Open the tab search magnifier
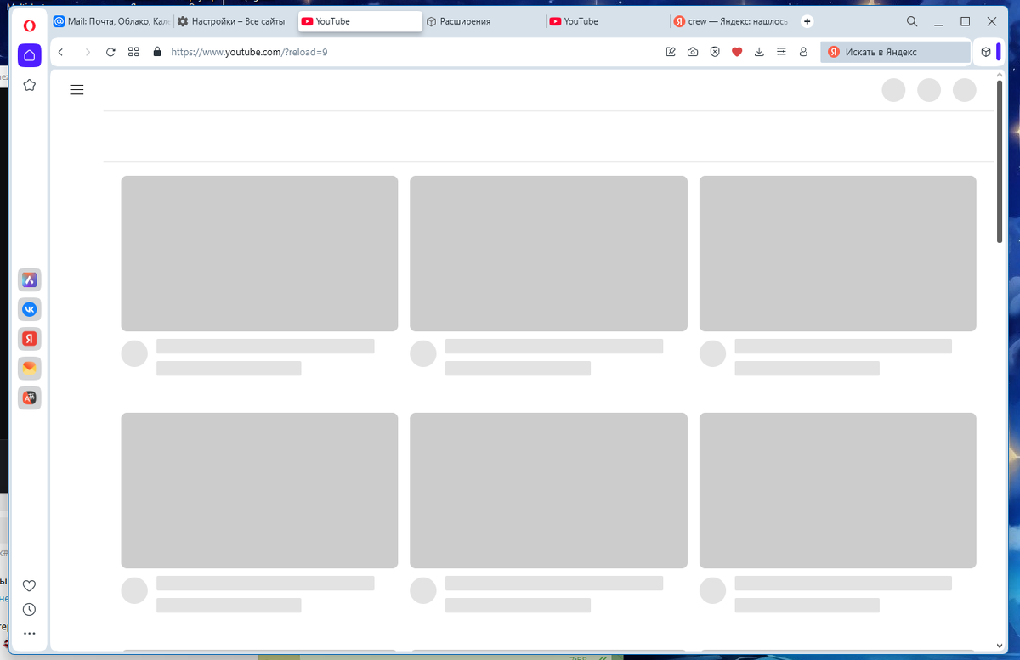The image size is (1020, 660). tap(911, 21)
